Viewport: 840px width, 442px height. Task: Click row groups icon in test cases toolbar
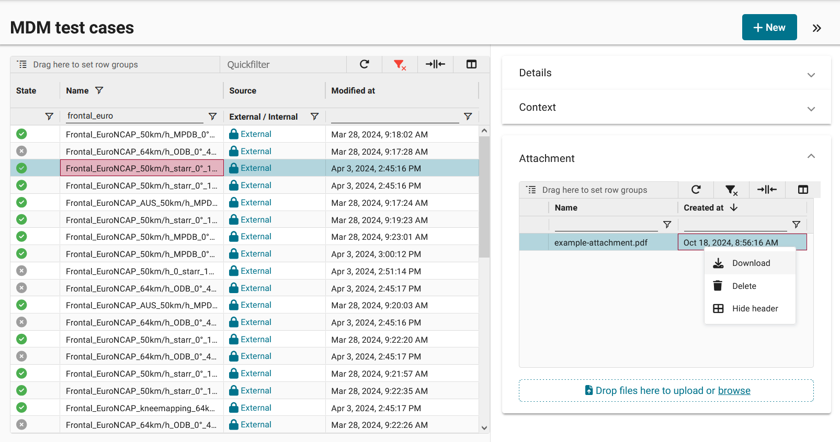pos(22,64)
